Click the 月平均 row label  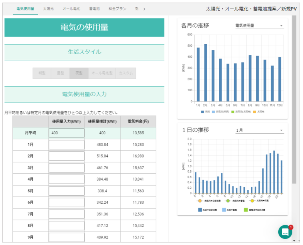click(x=30, y=133)
